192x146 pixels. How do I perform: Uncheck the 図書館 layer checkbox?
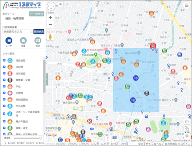click(4, 93)
